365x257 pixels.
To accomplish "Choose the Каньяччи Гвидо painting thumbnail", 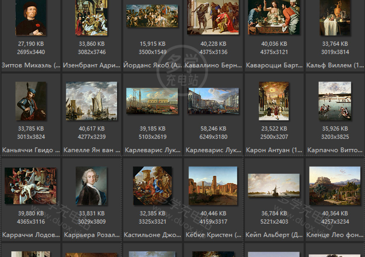I will tap(31, 101).
